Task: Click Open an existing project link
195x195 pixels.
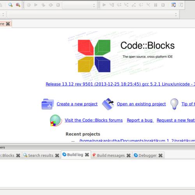Action: [x=141, y=104]
